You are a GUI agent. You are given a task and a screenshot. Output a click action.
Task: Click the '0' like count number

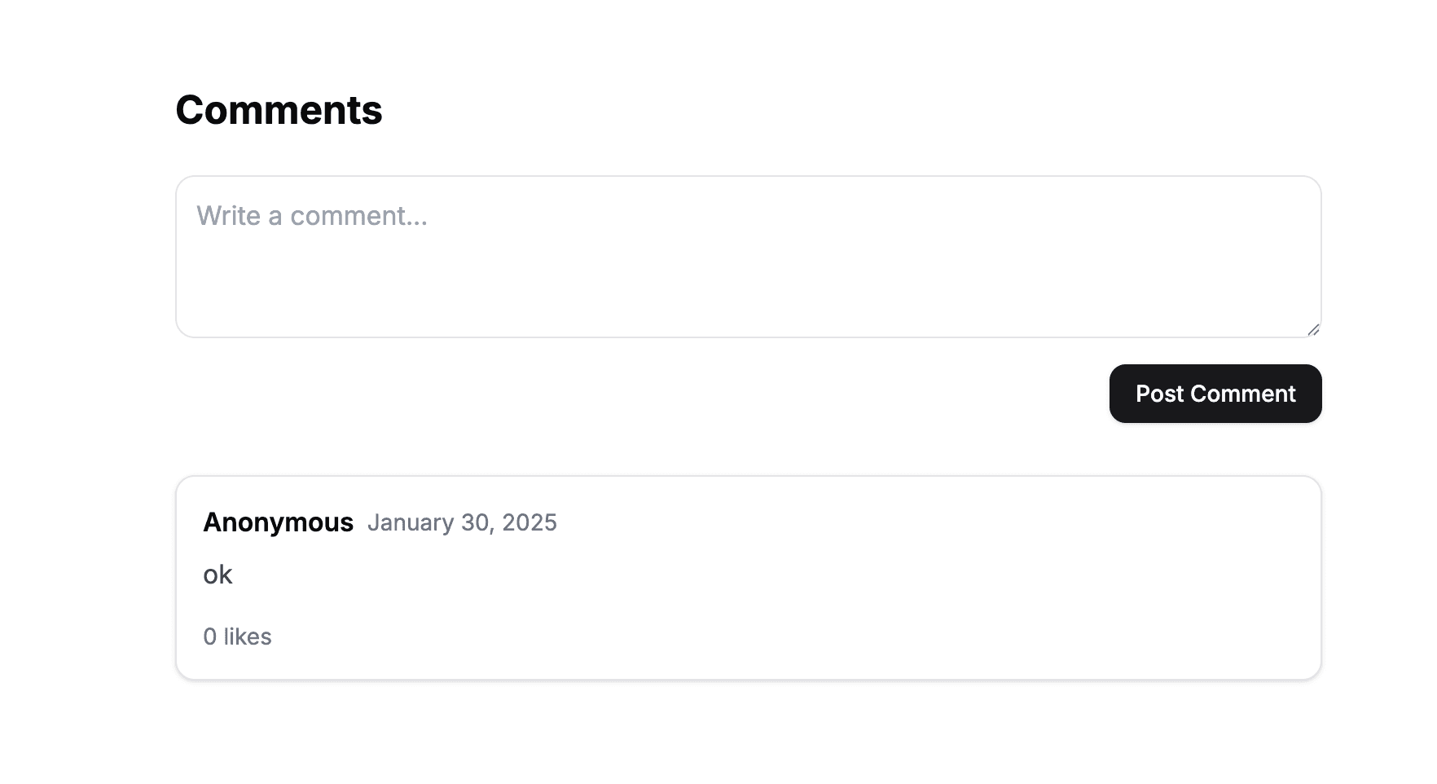pyautogui.click(x=210, y=636)
